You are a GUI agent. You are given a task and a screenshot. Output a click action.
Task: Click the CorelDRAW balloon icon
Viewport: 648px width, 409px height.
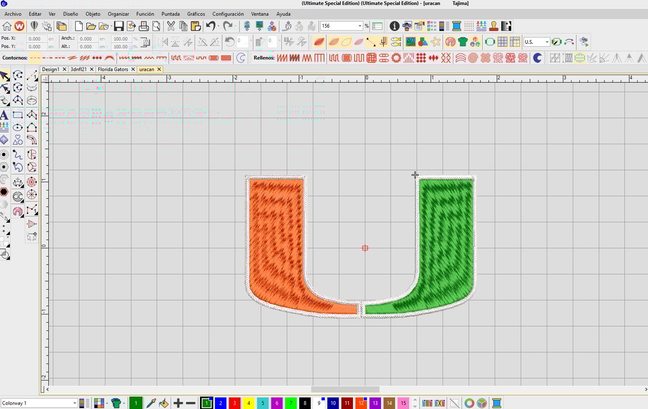coord(34,26)
